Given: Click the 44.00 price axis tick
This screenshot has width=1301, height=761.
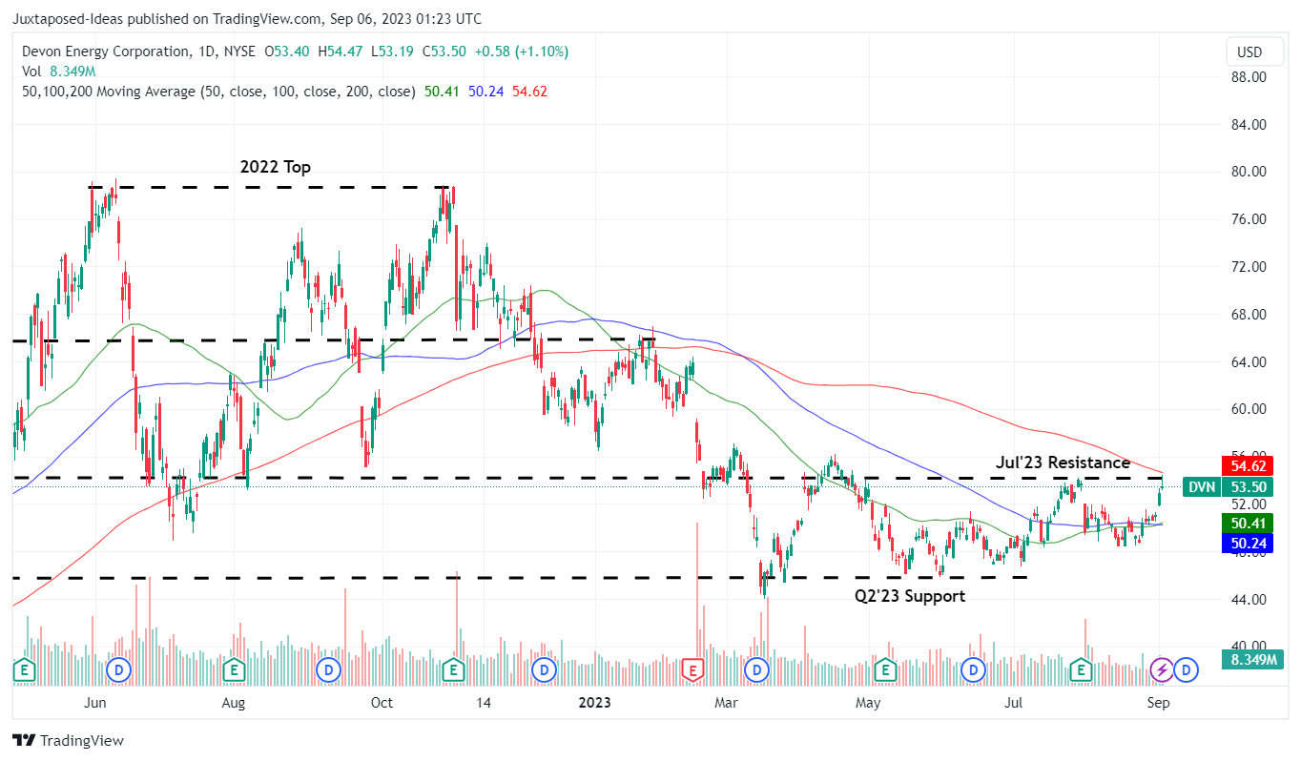Looking at the screenshot, I should point(1249,599).
